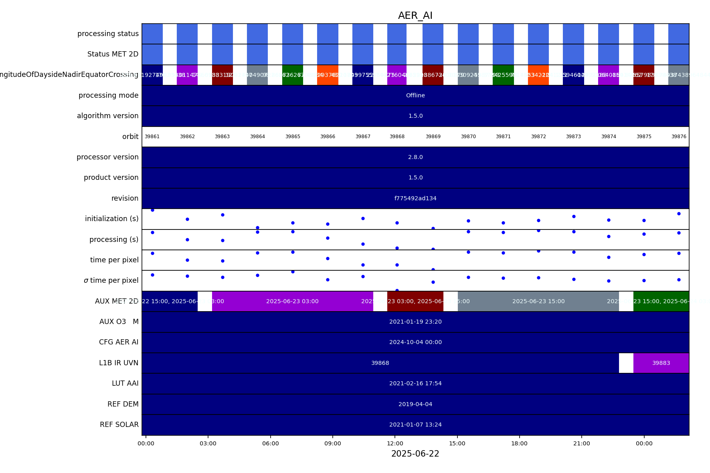Click orbit number 39861 in the orbit row
This screenshot has height=473, width=710.
152,137
